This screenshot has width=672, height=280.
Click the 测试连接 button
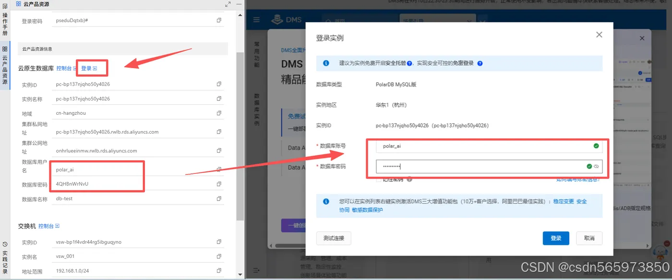pos(334,238)
